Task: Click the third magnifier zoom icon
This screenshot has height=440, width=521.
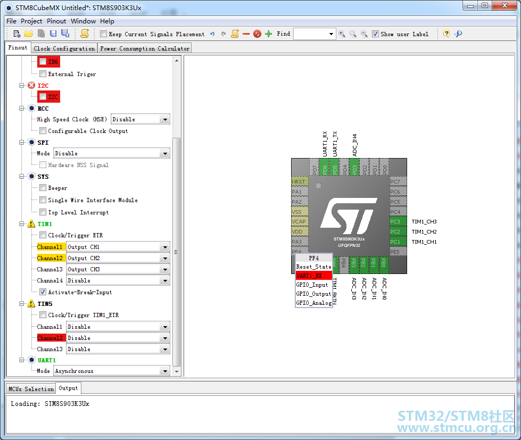Action: [x=365, y=34]
